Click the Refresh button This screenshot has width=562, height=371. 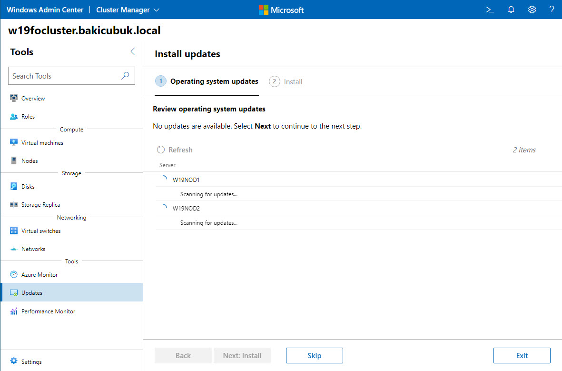pyautogui.click(x=175, y=150)
